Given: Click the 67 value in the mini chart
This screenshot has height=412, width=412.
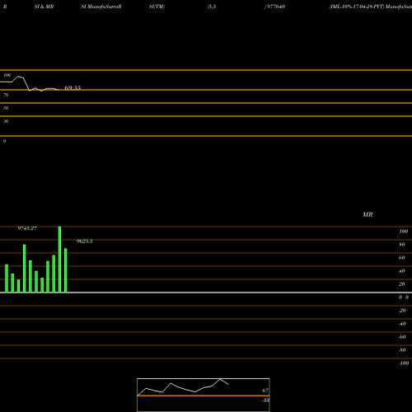Looking at the screenshot, I should coord(265,391).
